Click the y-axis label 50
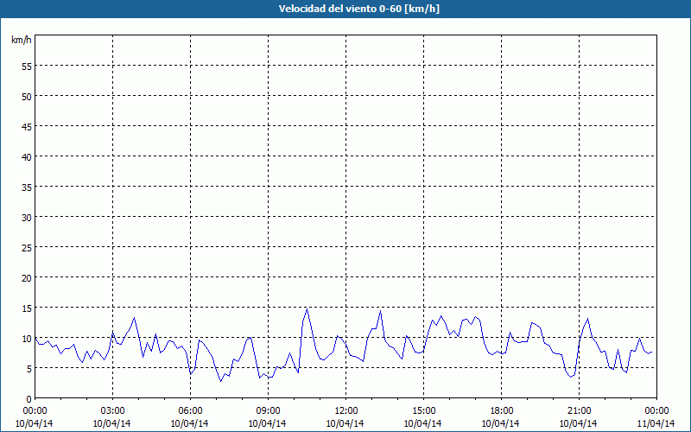 point(27,97)
